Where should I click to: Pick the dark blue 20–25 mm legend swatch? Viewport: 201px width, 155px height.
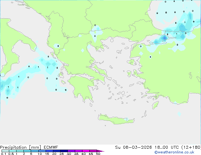(x=57, y=151)
